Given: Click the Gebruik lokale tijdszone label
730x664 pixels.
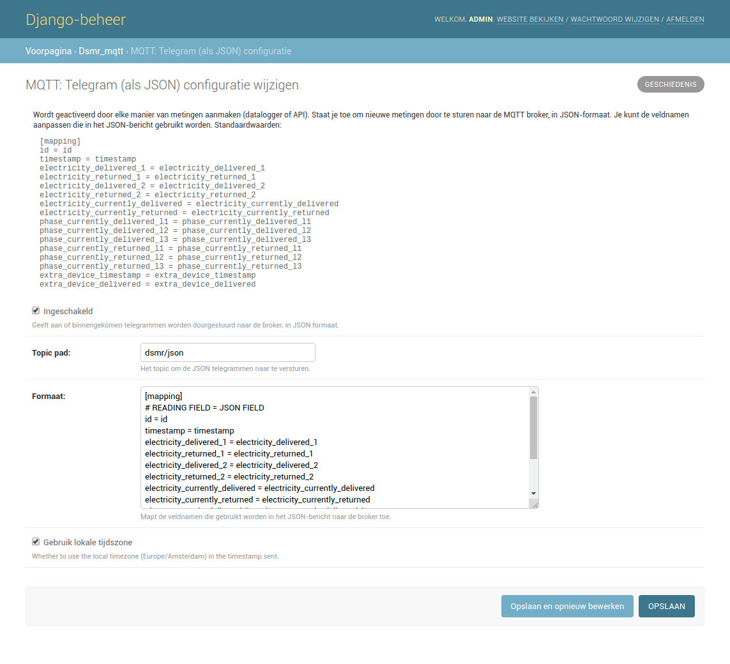Looking at the screenshot, I should point(87,542).
